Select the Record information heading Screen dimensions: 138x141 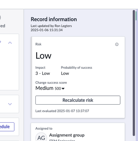[x=54, y=19]
